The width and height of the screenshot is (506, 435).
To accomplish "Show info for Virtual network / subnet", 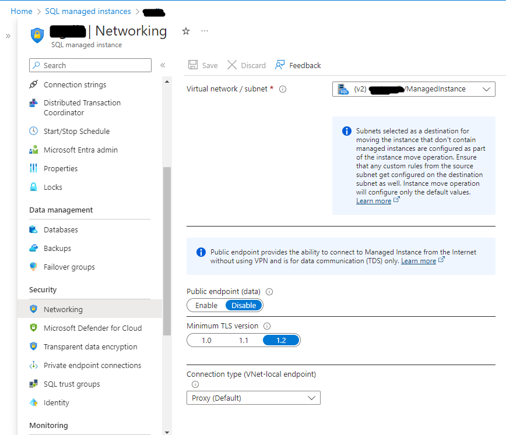I will pos(283,89).
